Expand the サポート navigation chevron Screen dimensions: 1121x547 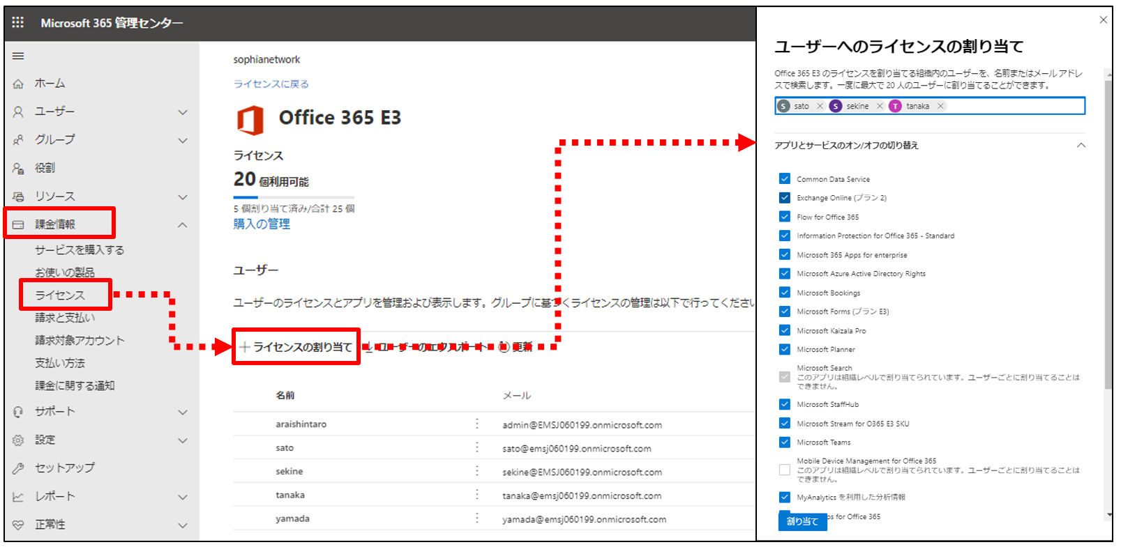coord(183,412)
